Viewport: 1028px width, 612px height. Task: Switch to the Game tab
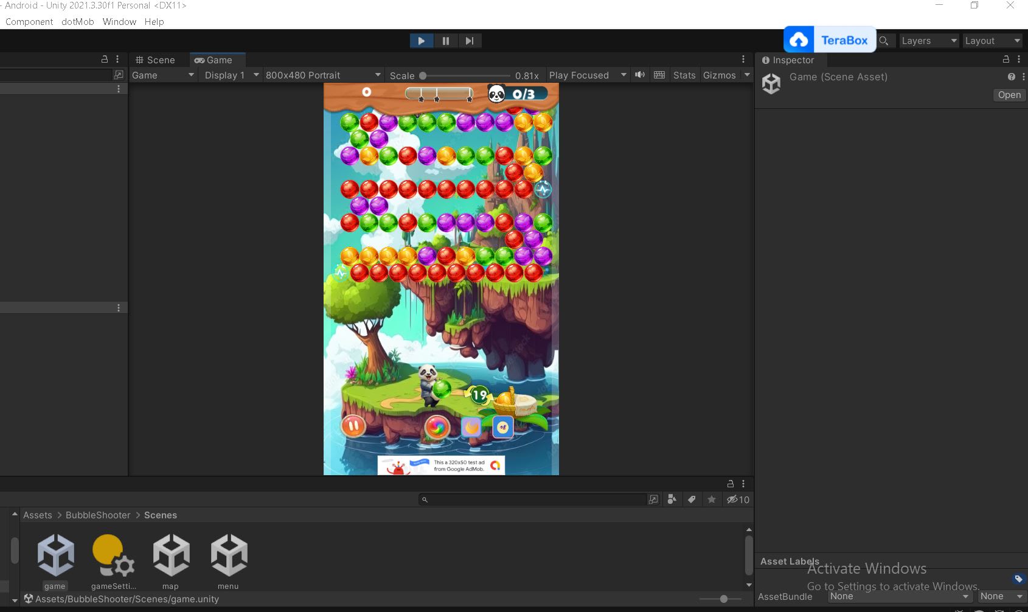(x=214, y=60)
